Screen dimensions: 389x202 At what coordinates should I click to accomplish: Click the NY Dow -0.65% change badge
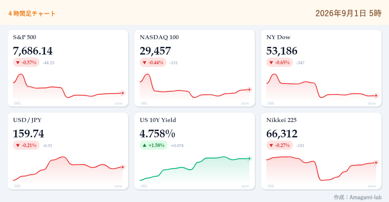click(280, 63)
